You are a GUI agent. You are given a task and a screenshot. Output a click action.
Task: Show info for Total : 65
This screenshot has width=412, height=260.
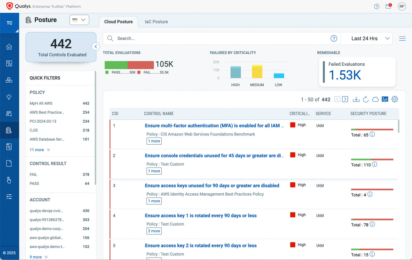(372, 134)
